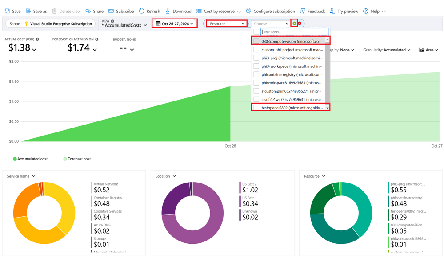The height and width of the screenshot is (257, 444).
Task: Click inside the Filter items search box
Action: tap(295, 31)
